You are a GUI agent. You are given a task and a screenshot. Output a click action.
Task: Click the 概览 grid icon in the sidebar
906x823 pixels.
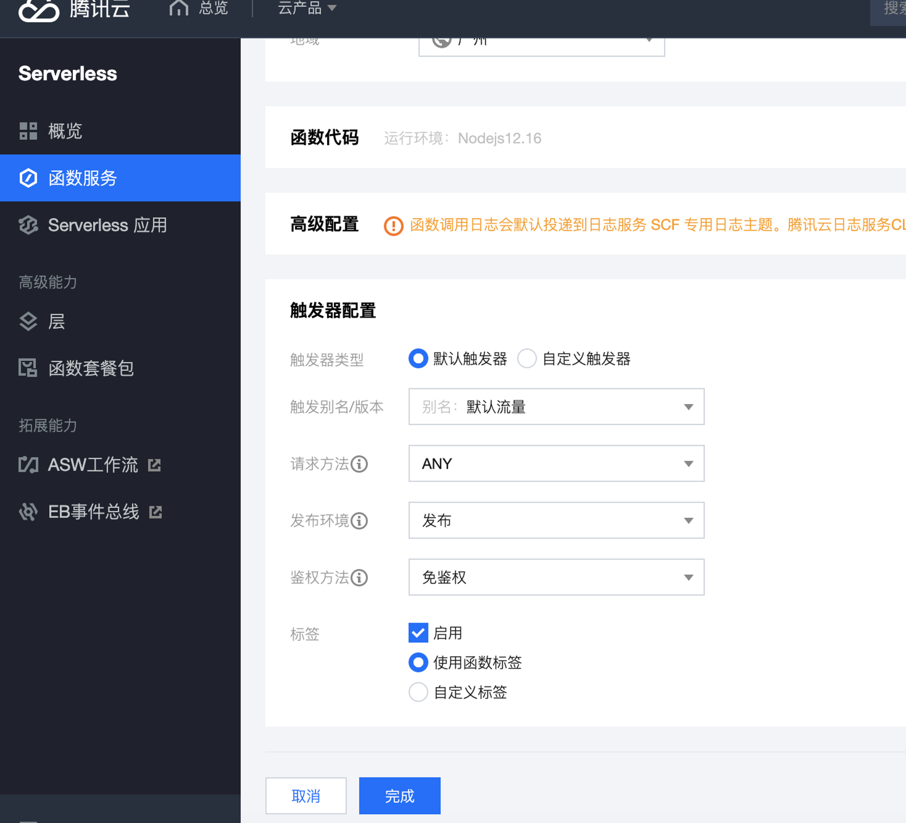28,131
